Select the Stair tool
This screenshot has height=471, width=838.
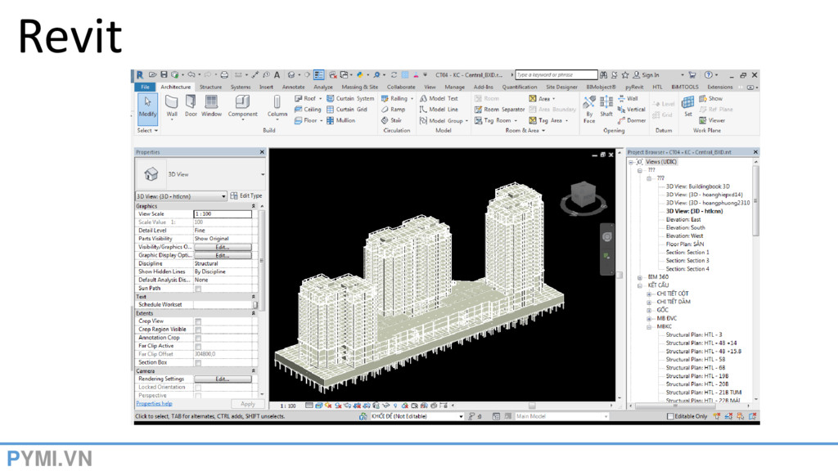click(x=392, y=121)
